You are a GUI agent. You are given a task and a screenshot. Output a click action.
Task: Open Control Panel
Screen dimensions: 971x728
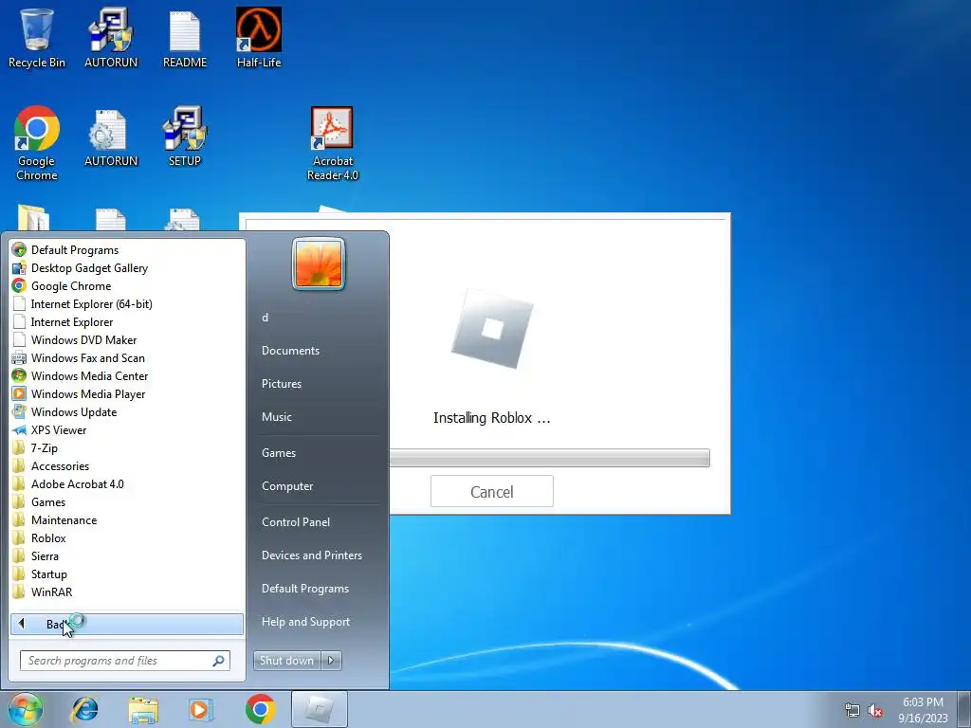point(317,522)
